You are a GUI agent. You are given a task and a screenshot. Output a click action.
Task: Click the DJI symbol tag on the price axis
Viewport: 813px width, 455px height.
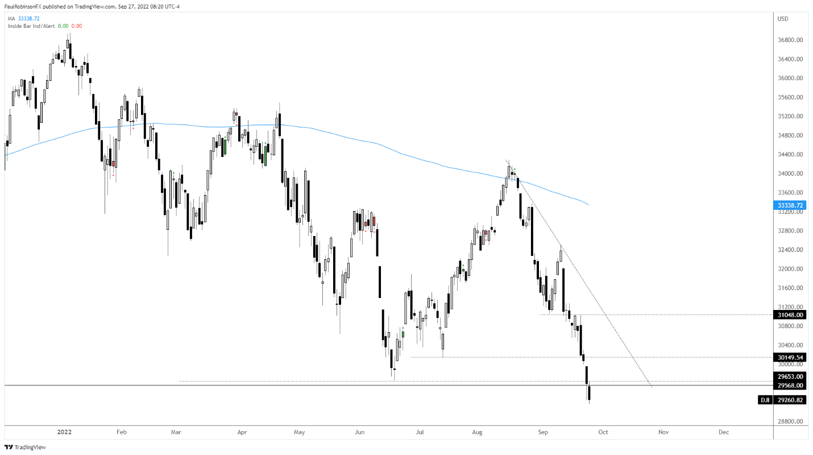765,400
